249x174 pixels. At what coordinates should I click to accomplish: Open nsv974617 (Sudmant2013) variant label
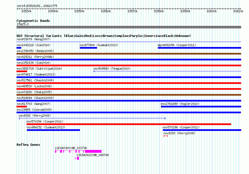(36, 74)
